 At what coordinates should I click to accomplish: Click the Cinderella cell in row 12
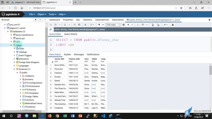pyautogui.click(x=60, y=108)
